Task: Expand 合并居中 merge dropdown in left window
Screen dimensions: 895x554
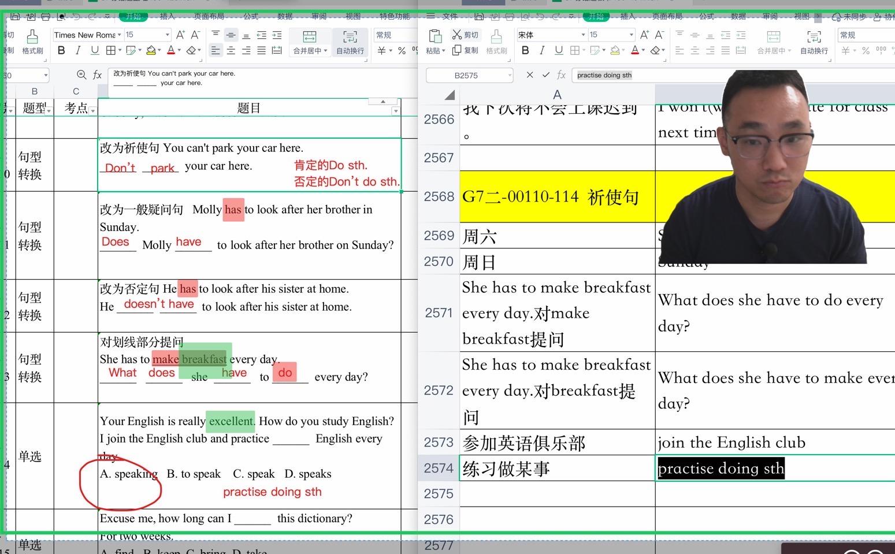Action: click(x=326, y=51)
